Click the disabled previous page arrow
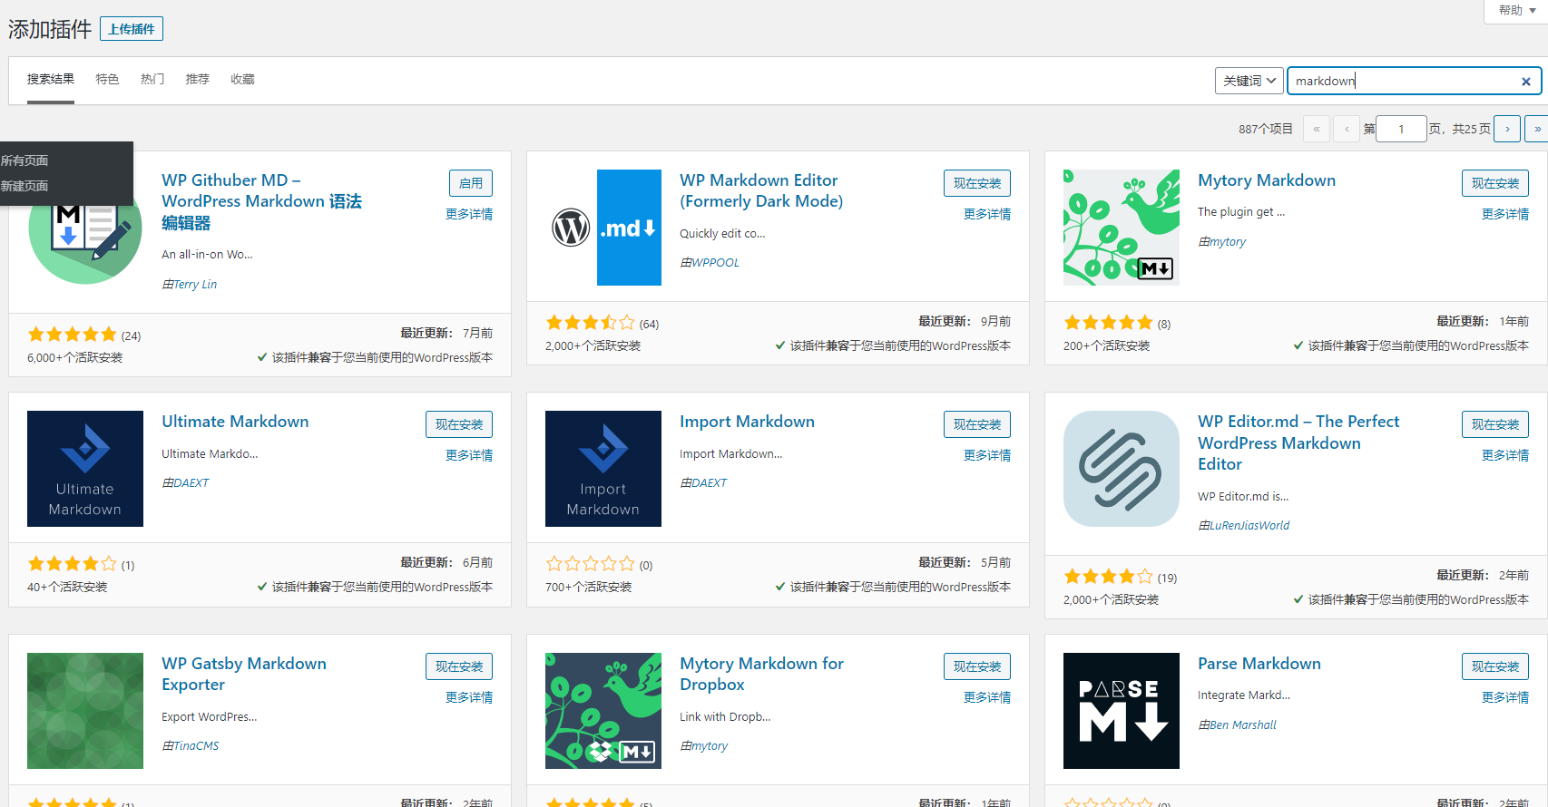The width and height of the screenshot is (1548, 807). click(1347, 129)
